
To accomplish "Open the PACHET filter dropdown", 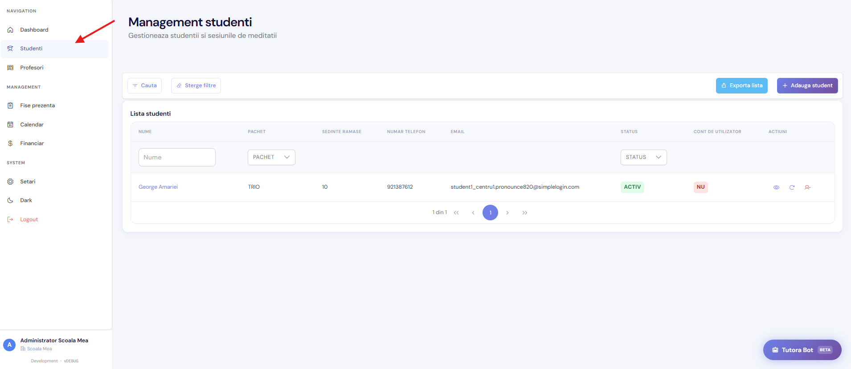I will (x=271, y=157).
